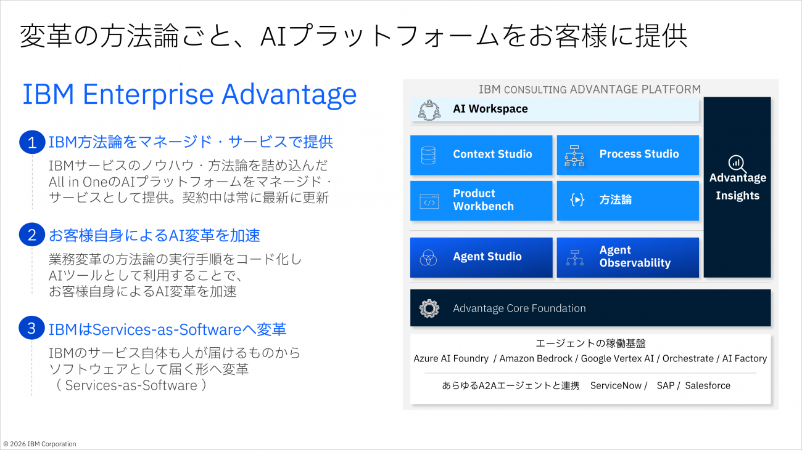Select the Agent Studio label
802x450 pixels.
(x=487, y=257)
